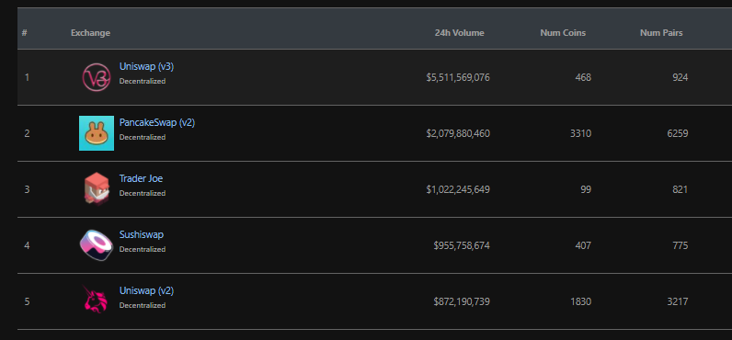Select the $5,511,569,076 volume value
The height and width of the screenshot is (340, 732).
pyautogui.click(x=458, y=77)
